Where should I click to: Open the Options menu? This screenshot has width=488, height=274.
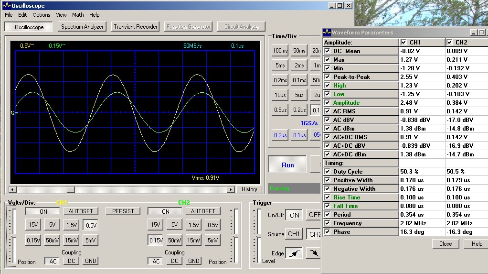[x=42, y=15]
